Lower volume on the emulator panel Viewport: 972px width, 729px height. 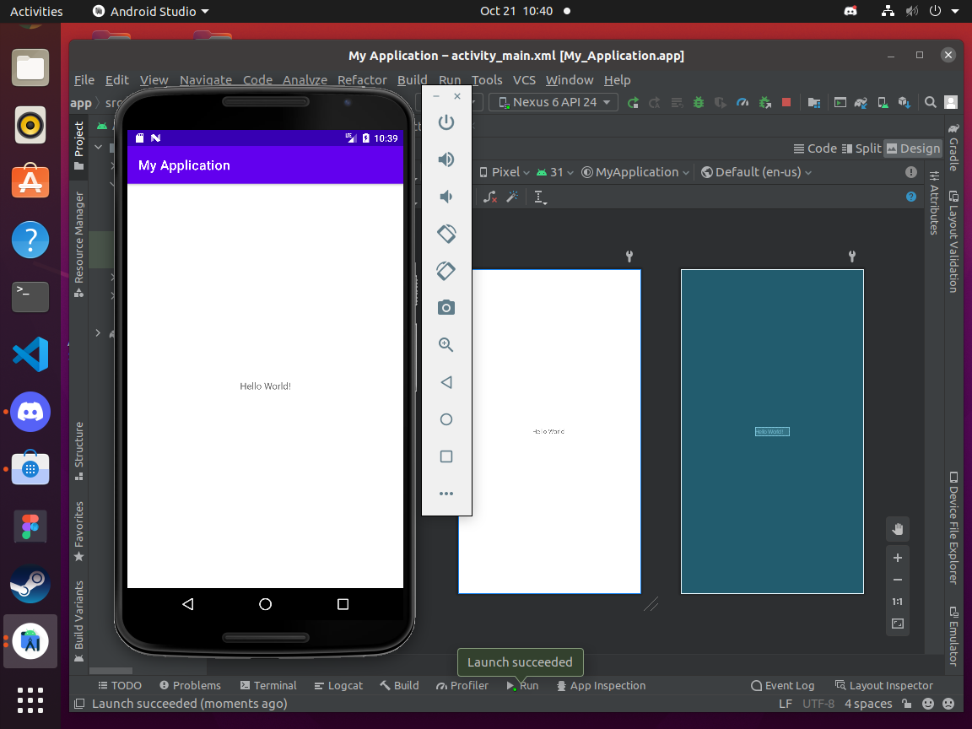(445, 197)
